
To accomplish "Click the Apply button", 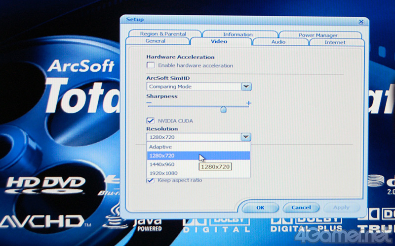I will pos(342,208).
